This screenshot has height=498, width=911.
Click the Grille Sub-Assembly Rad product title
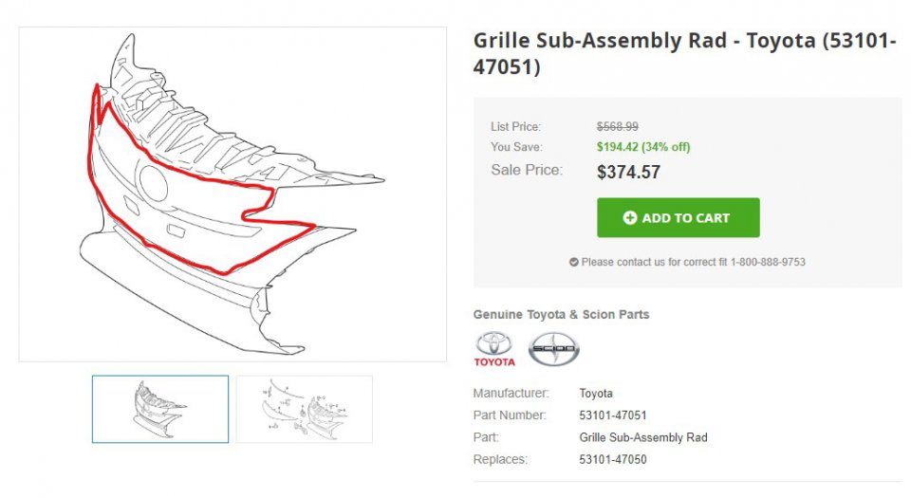click(x=684, y=53)
